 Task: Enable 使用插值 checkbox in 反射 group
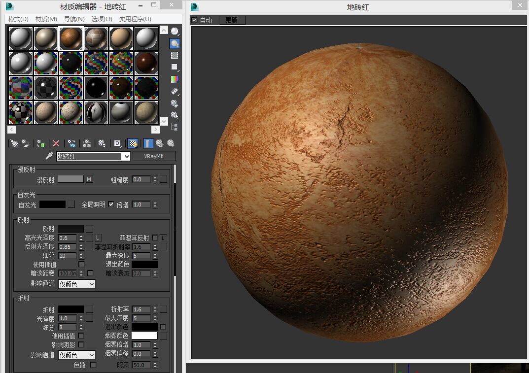(x=81, y=265)
